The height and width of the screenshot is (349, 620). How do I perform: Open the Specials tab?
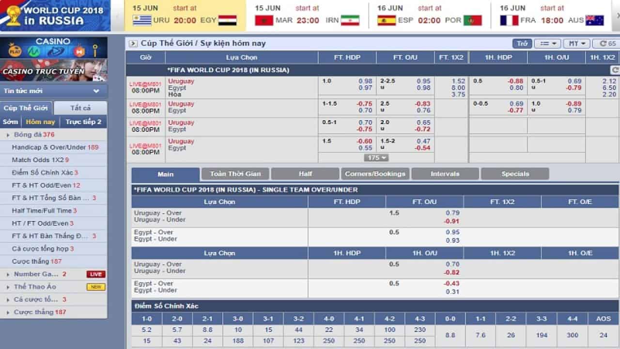[x=515, y=174]
